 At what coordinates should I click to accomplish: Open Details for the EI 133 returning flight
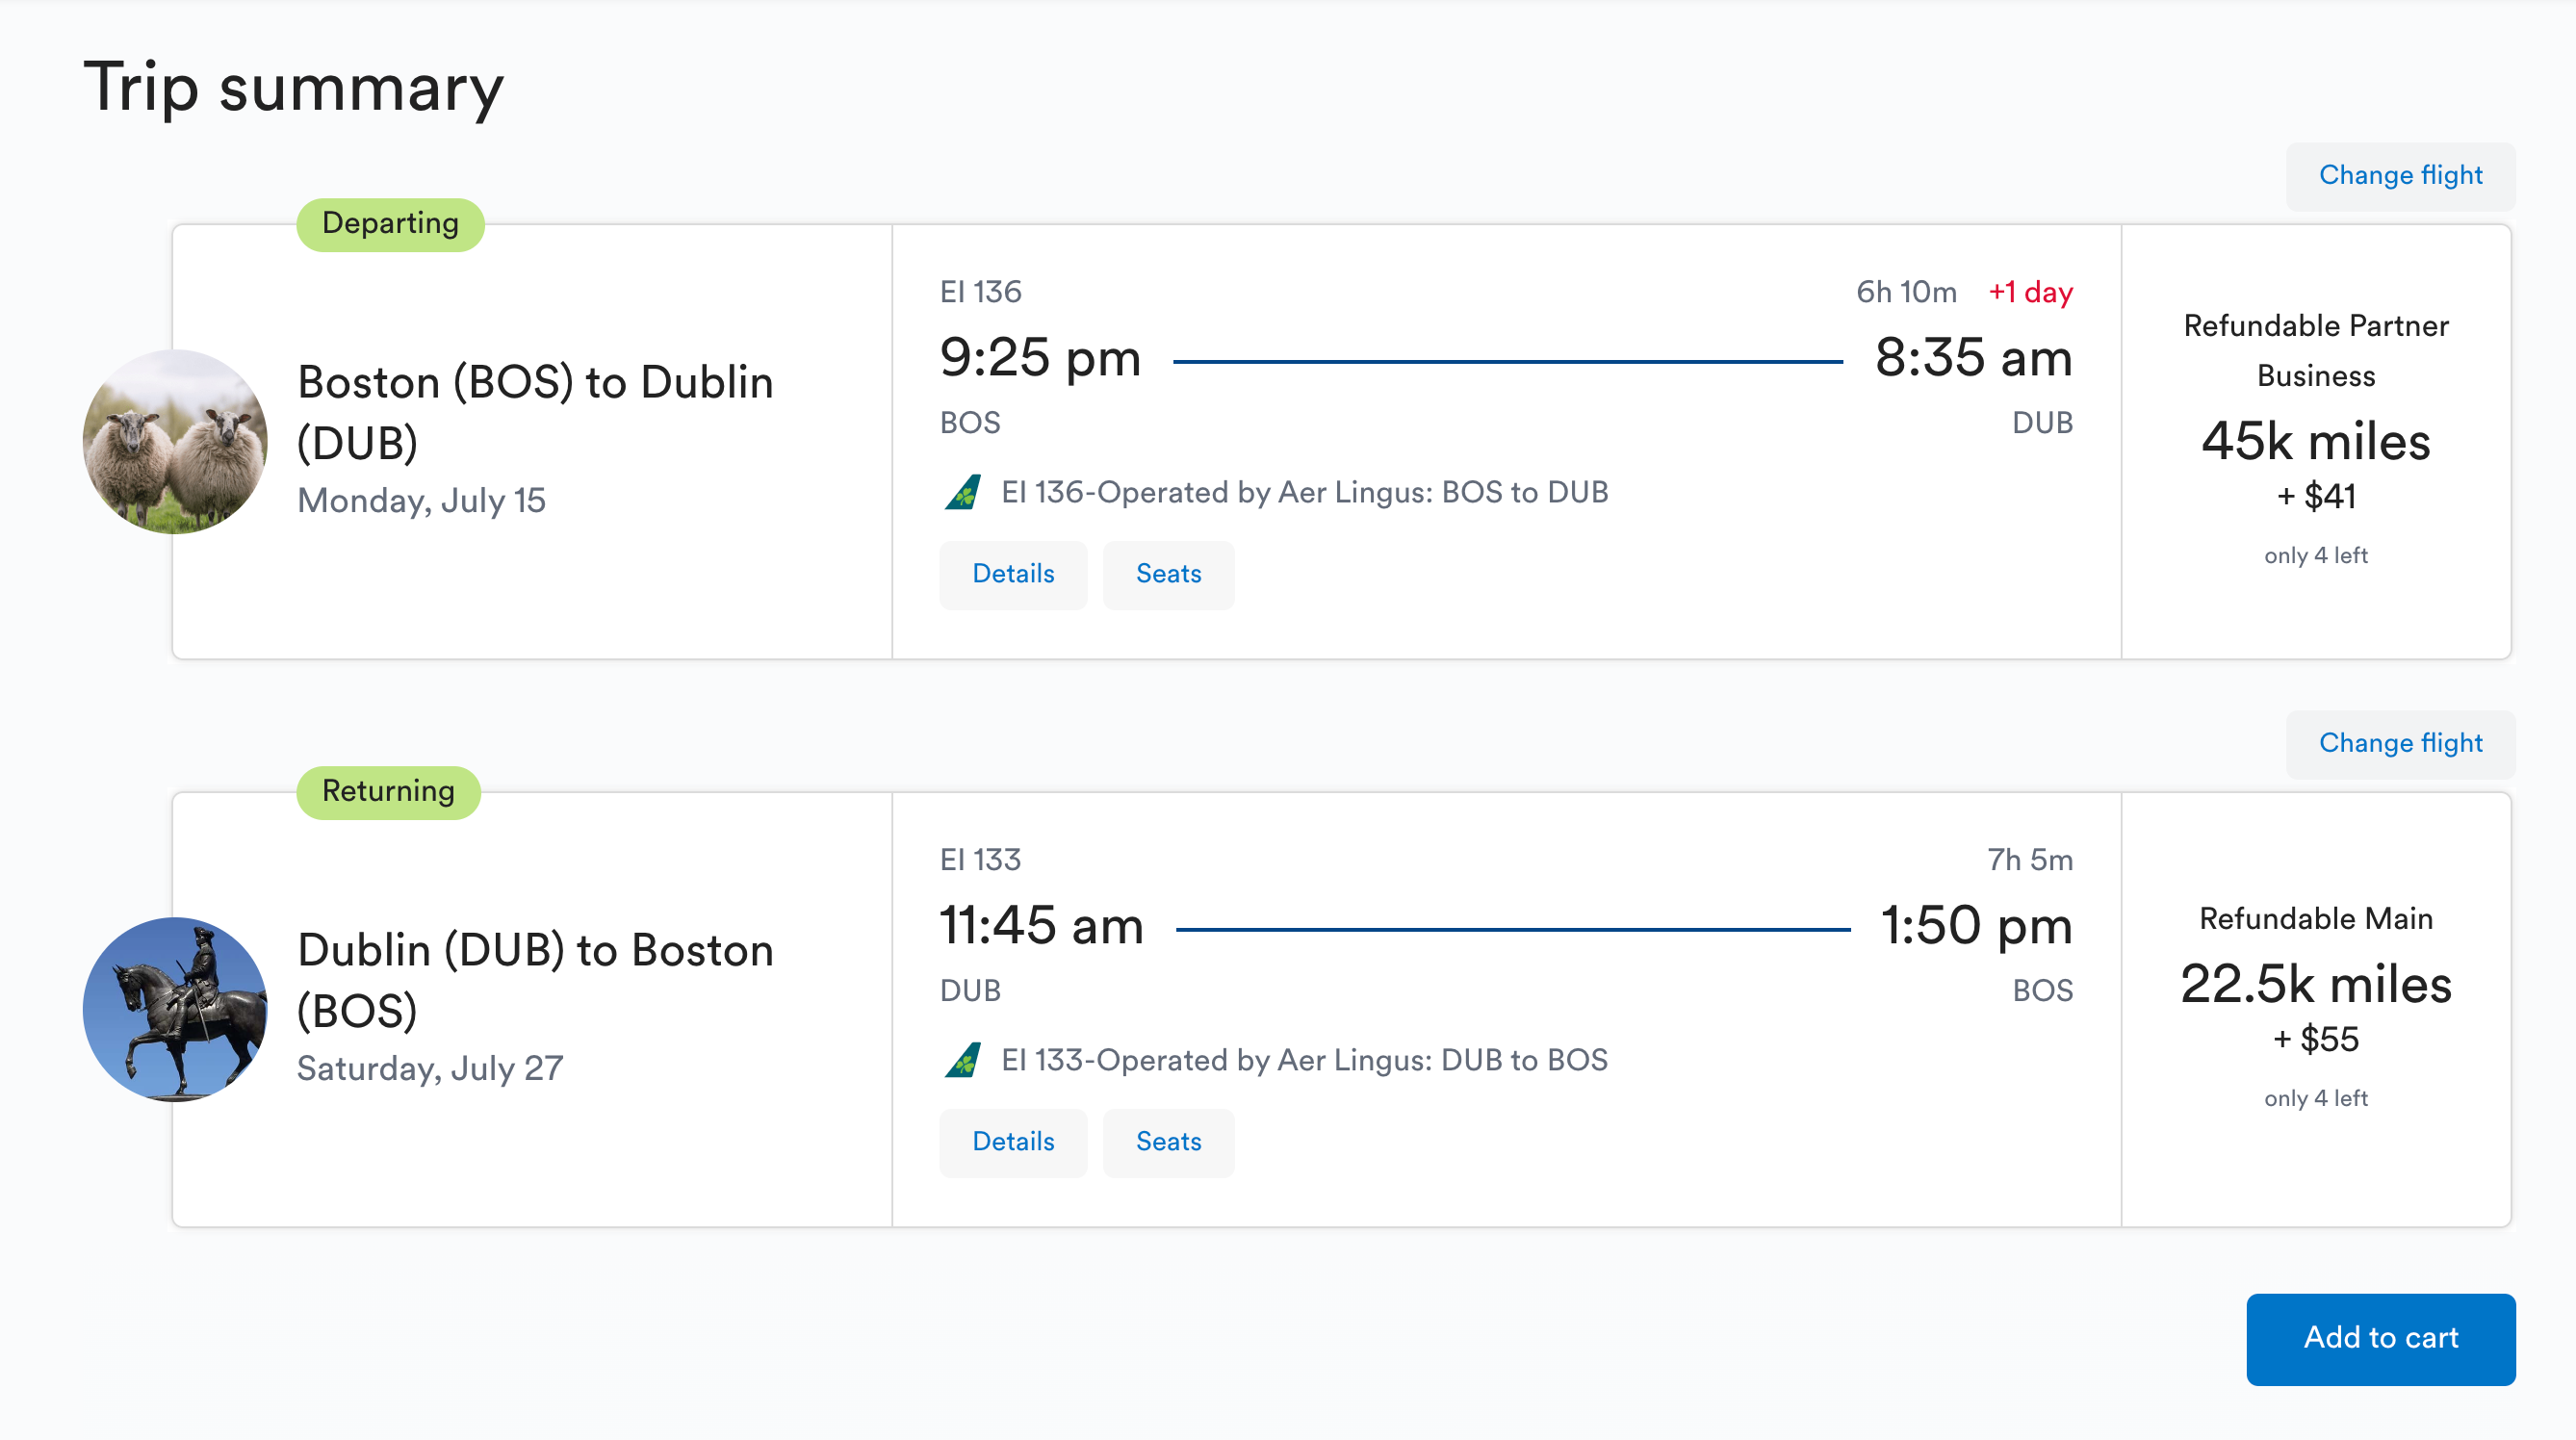[x=1013, y=1142]
